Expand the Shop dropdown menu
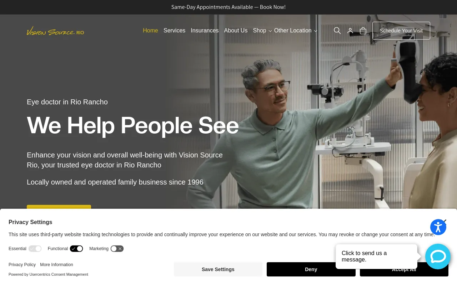Screen dimensions: 457x285 click(262, 31)
